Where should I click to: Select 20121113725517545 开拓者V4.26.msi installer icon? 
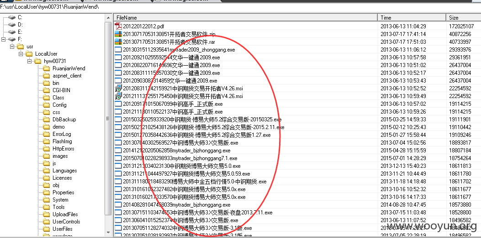pos(118,96)
